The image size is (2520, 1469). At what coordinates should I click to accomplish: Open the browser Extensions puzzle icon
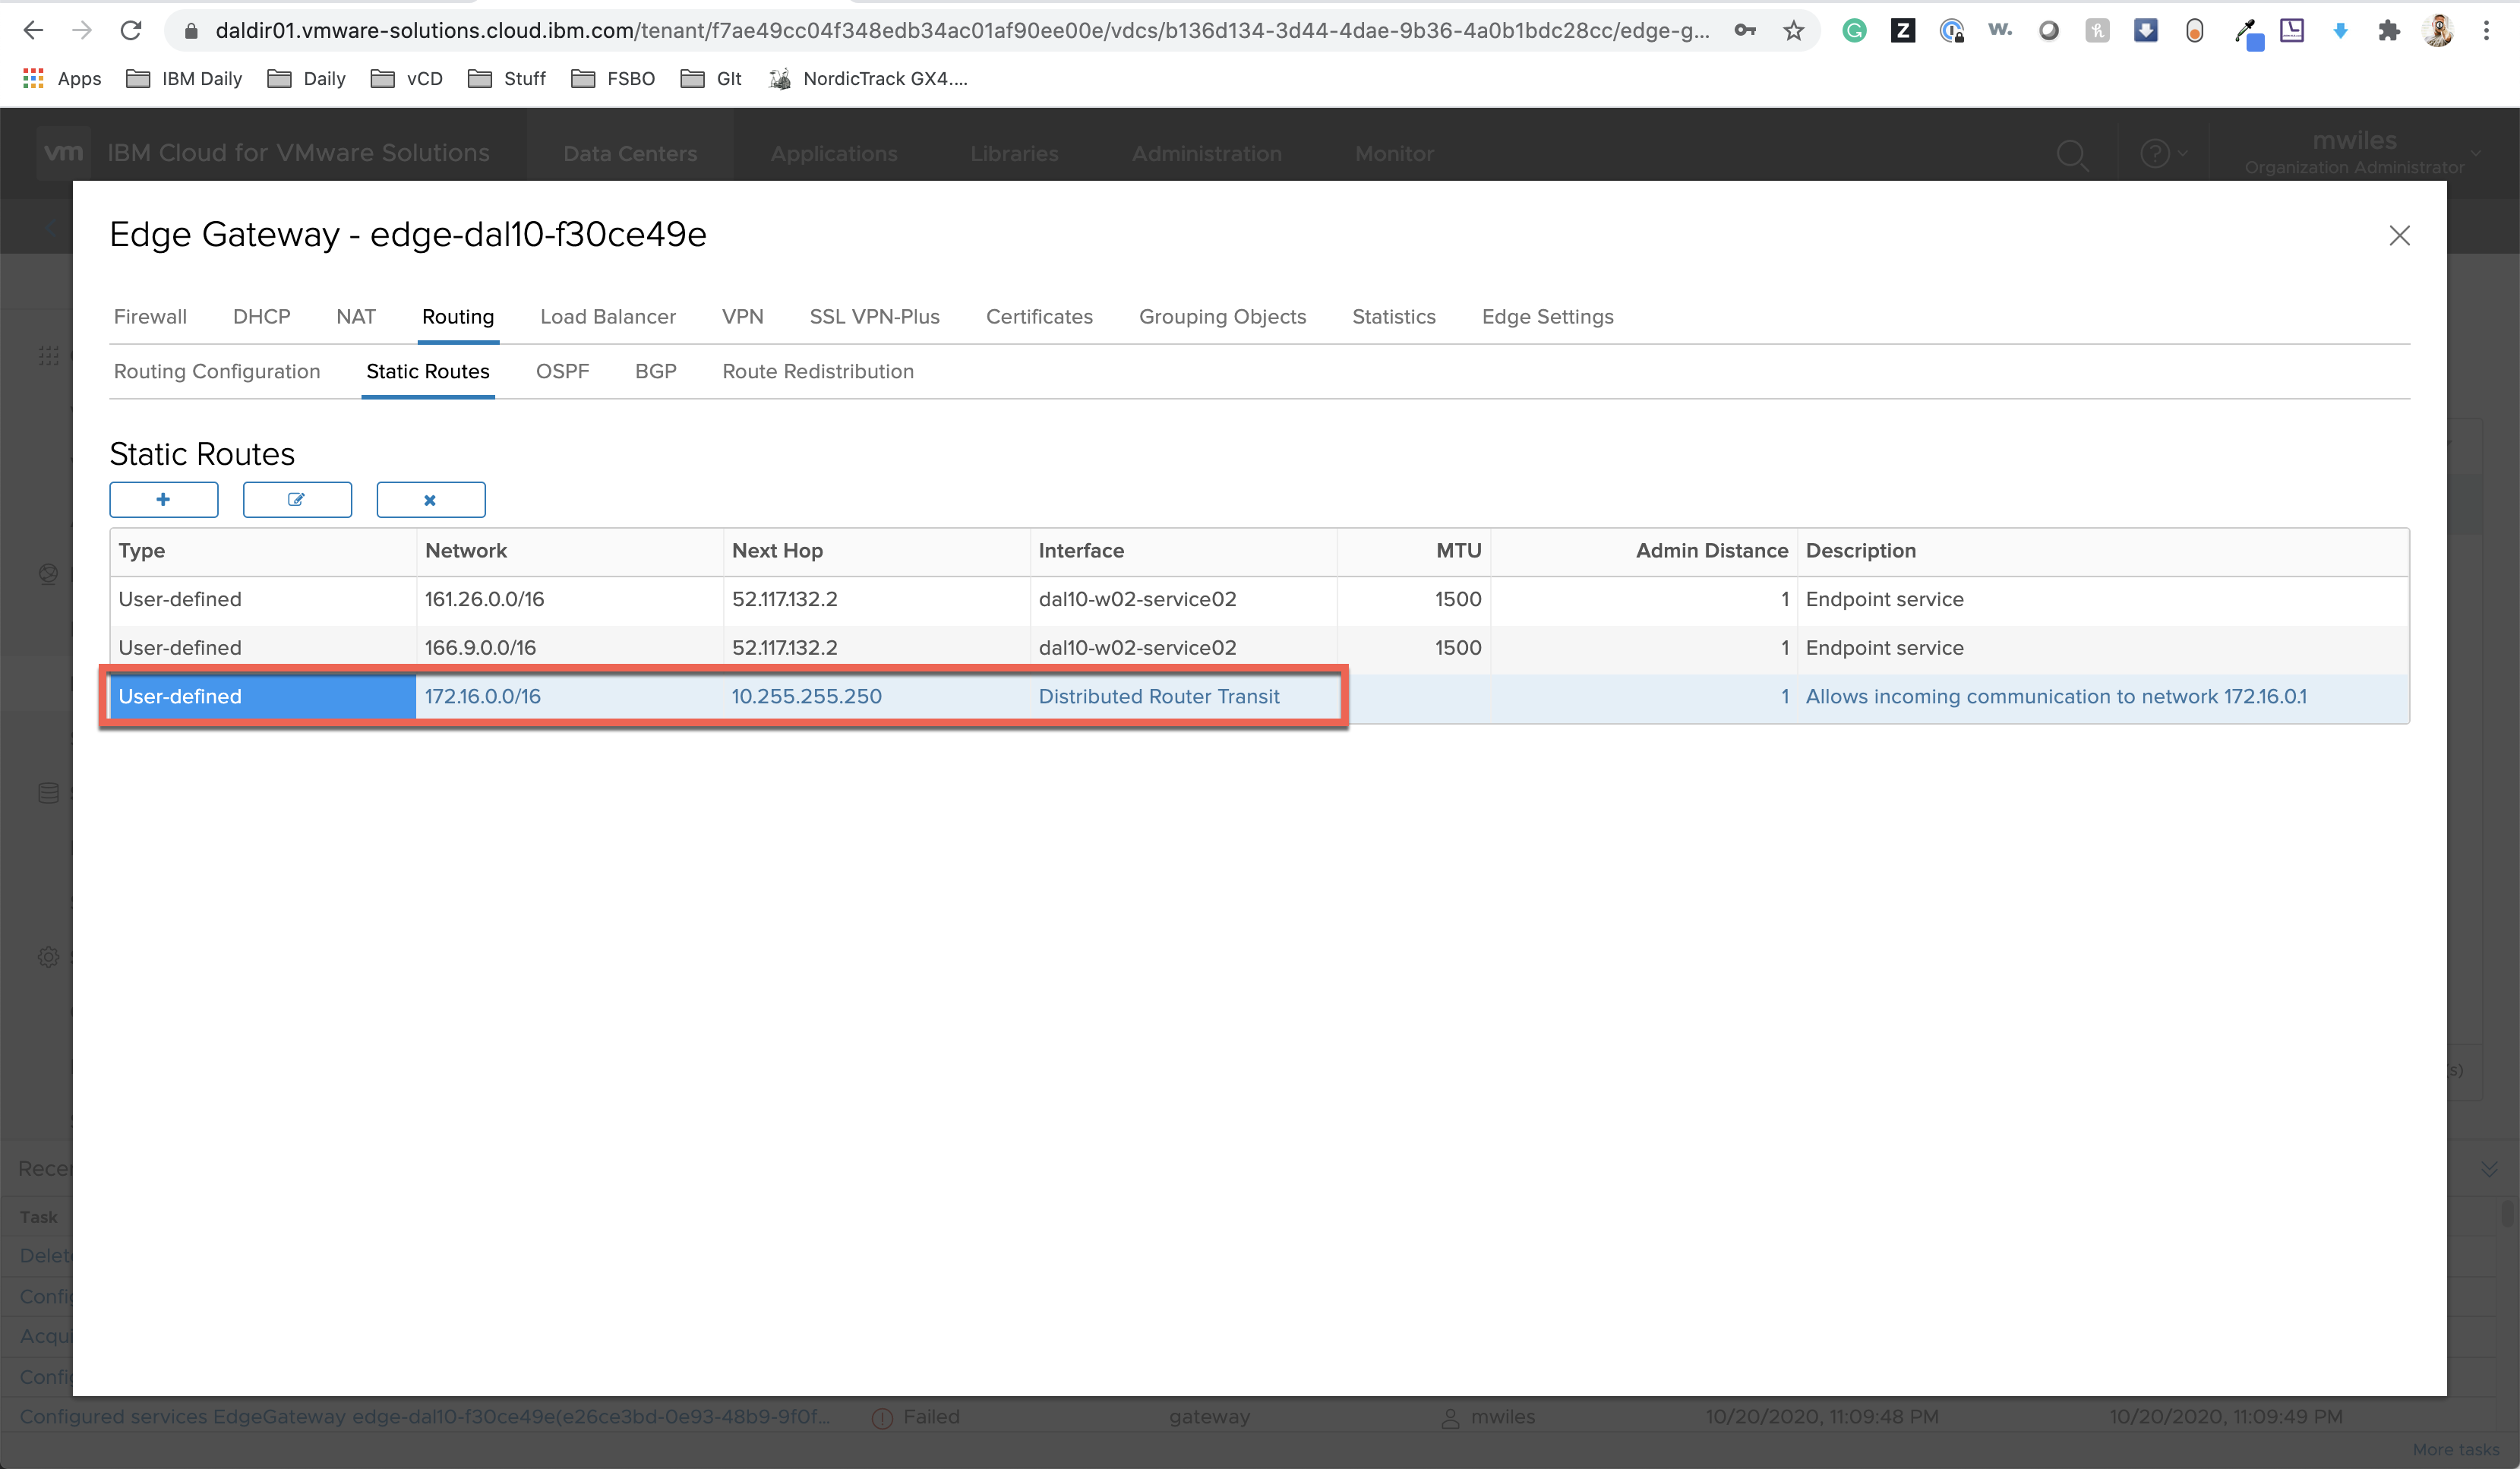[2388, 31]
